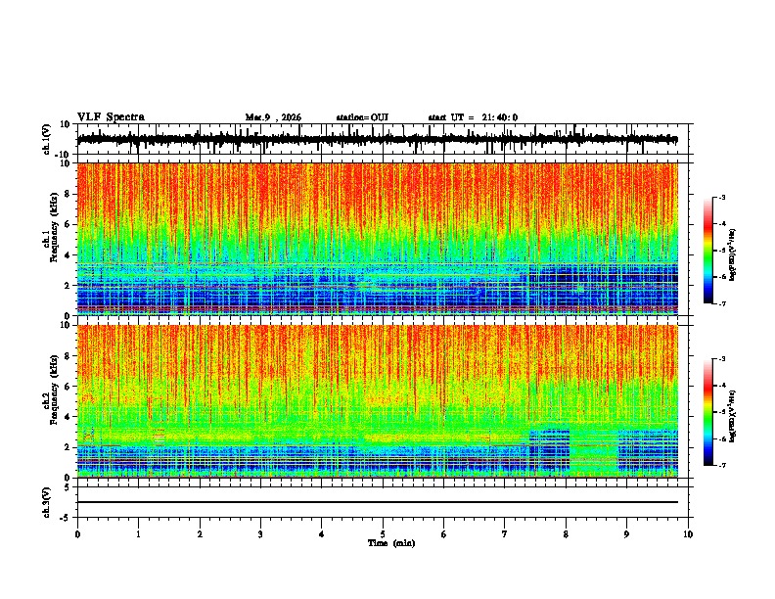
Task: Select the "start UT = 21:40: 0" text
Action: pos(473,117)
